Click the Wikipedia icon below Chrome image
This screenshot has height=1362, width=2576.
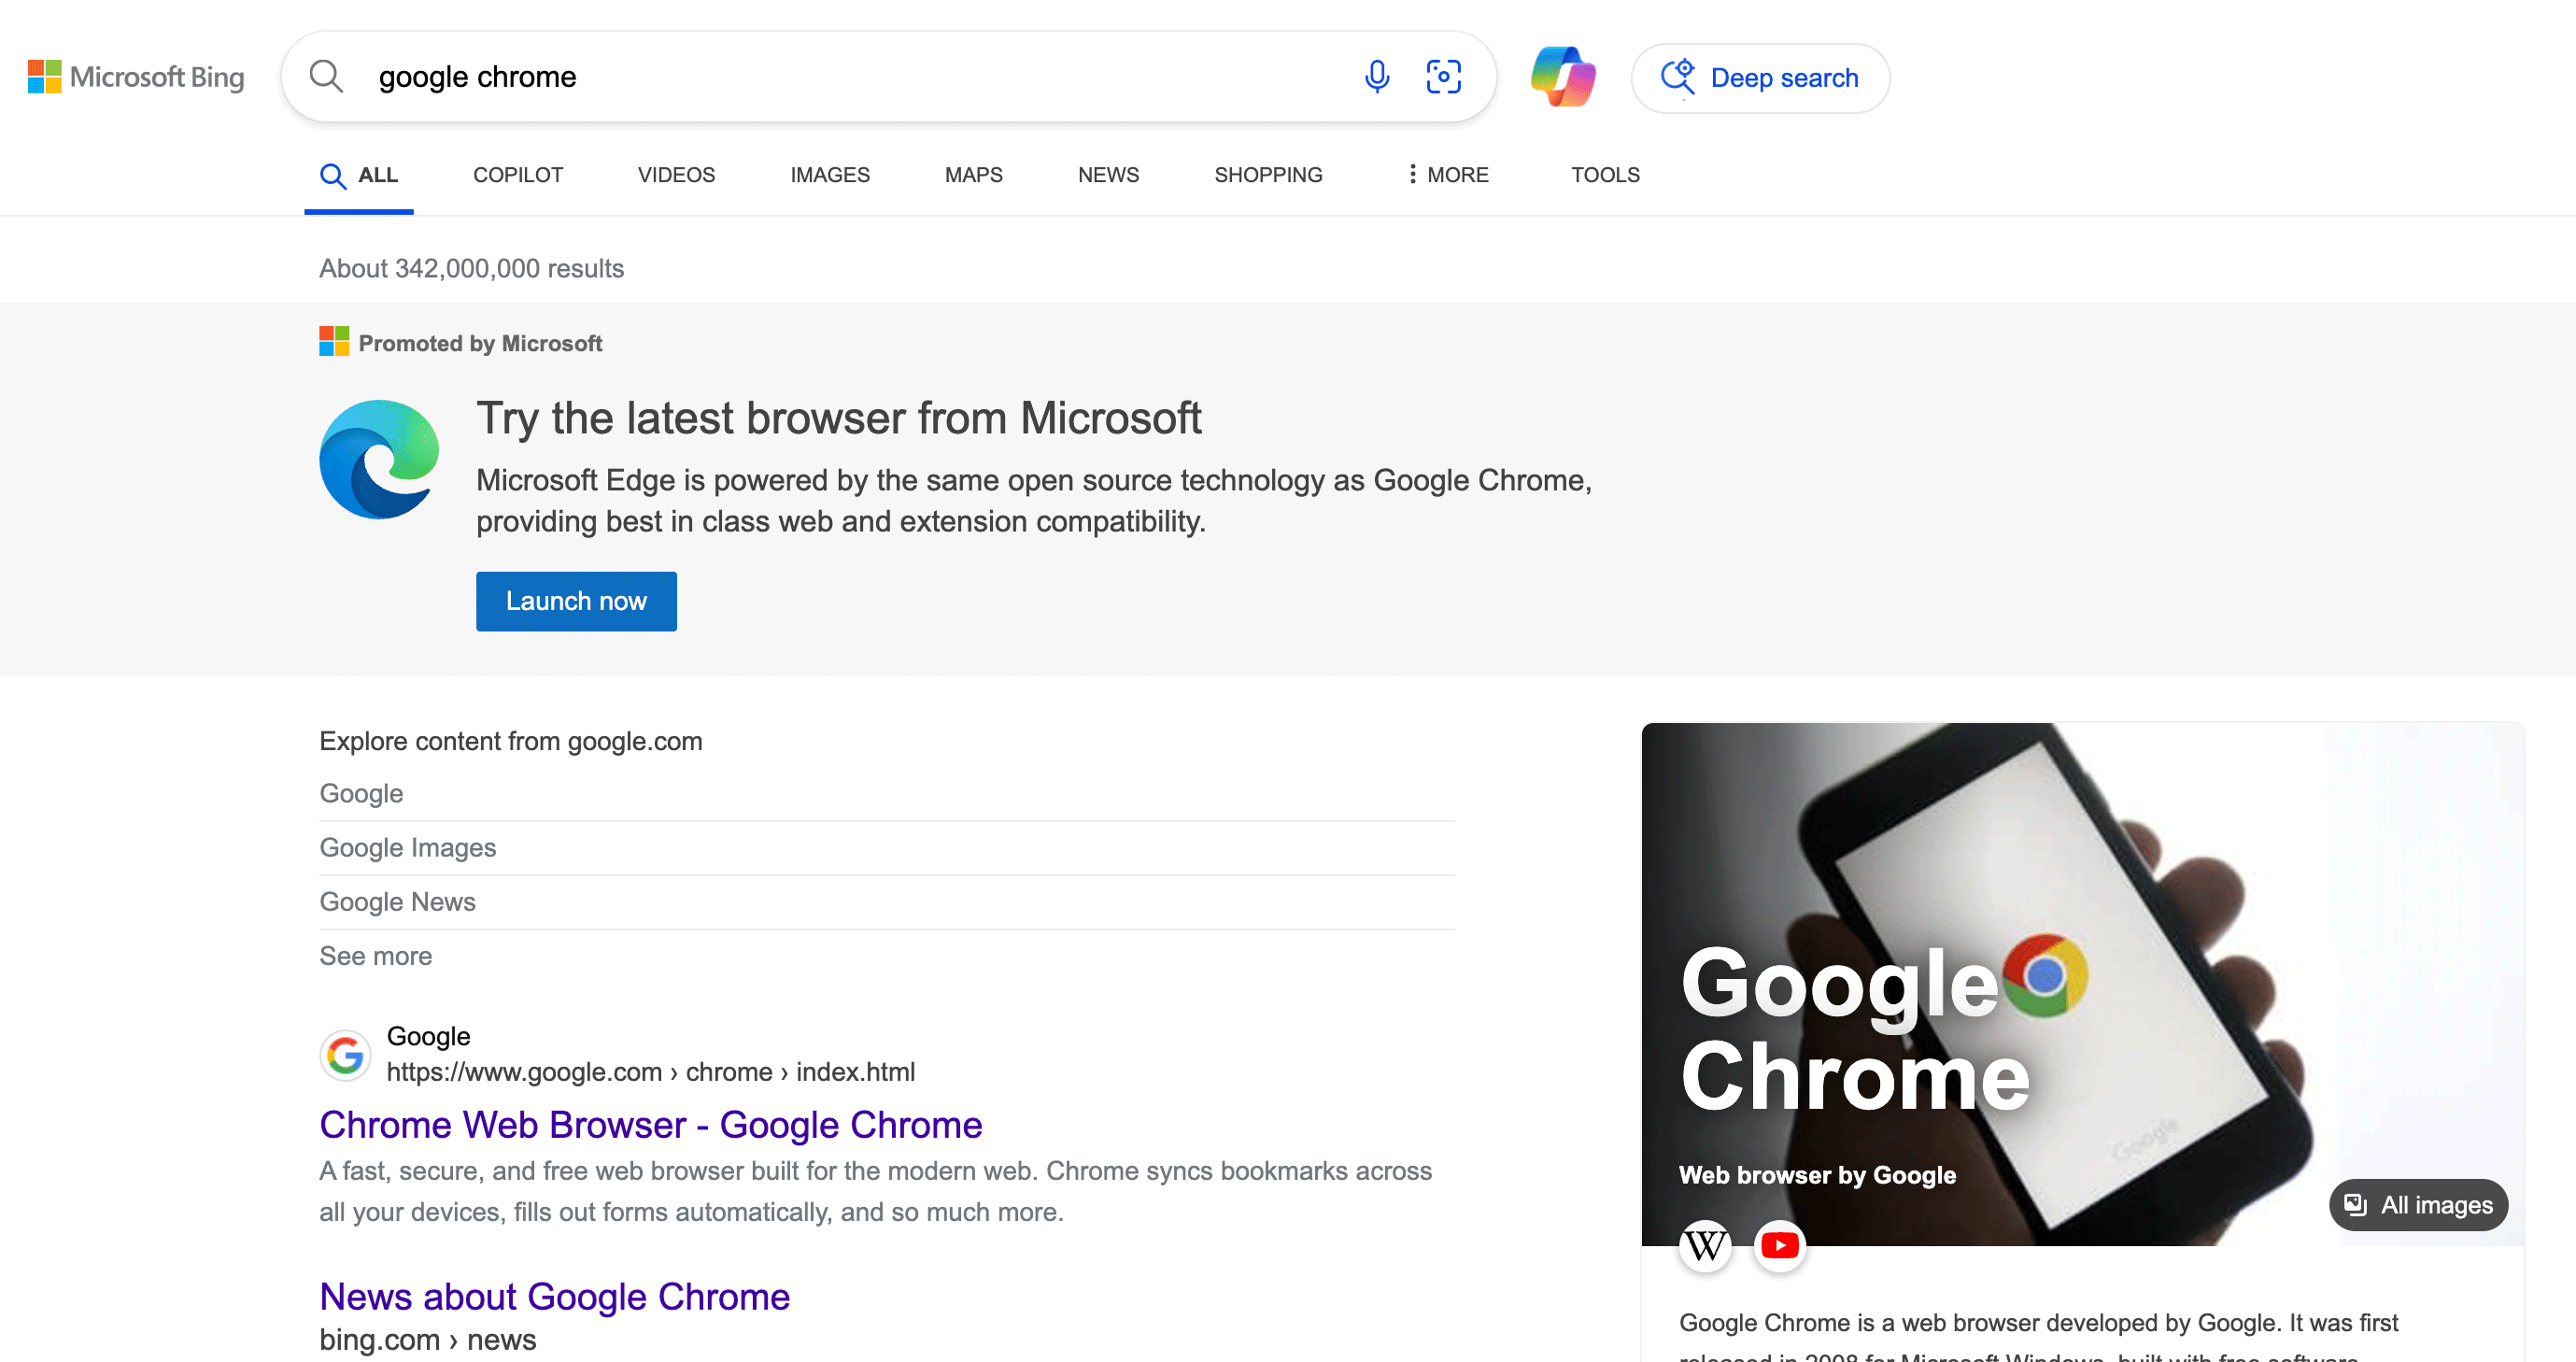tap(1706, 1242)
